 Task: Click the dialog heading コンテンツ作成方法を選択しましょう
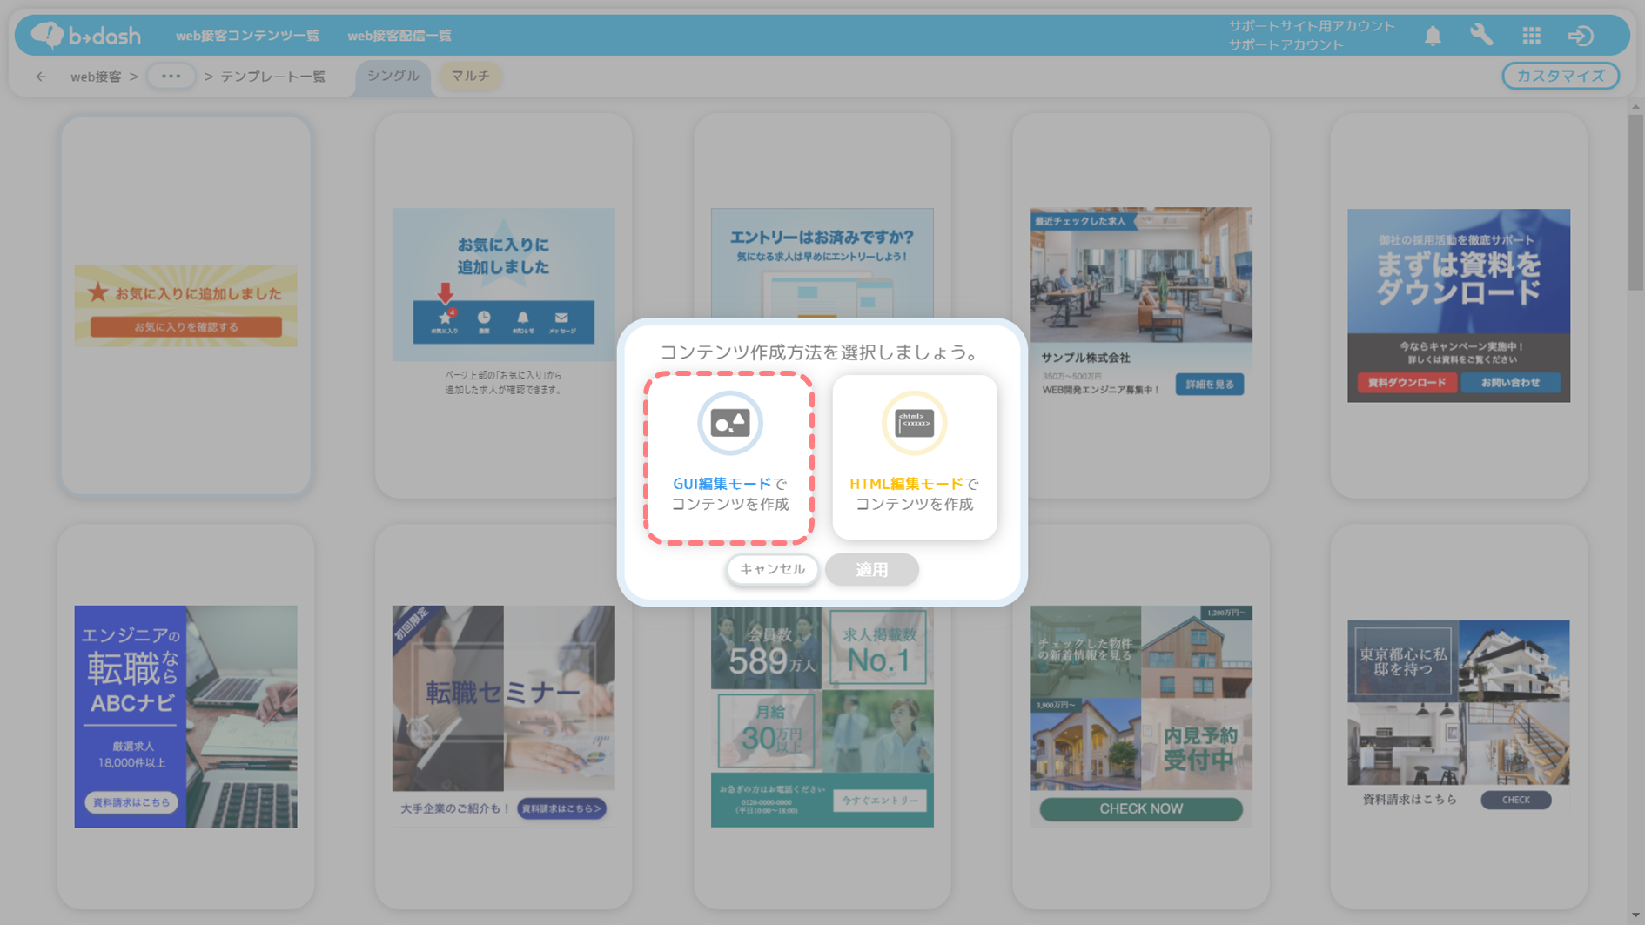pos(822,352)
